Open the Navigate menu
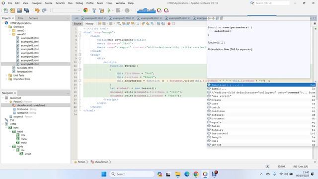This screenshot has width=318, height=179. click(x=36, y=3)
